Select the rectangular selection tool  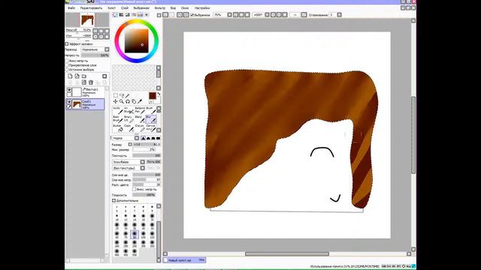(116, 95)
